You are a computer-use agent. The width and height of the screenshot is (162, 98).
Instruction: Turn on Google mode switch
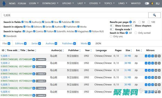pyautogui.click(x=112, y=29)
